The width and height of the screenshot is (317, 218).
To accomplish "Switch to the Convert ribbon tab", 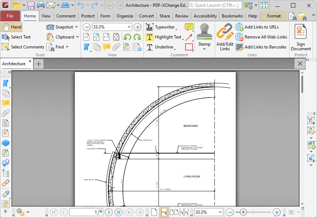I will click(146, 16).
